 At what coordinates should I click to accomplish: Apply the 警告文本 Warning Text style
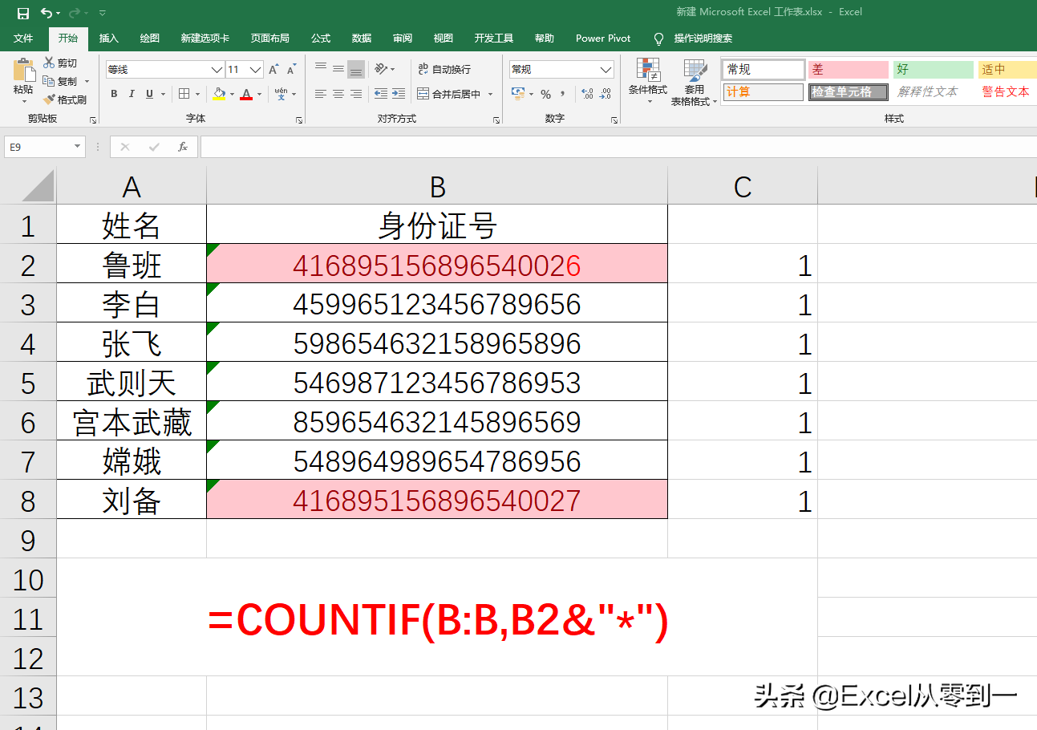[1007, 92]
